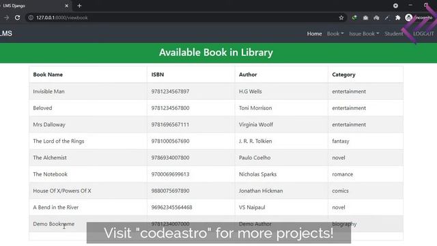Screen dimensions: 437x246
Task: Click ISBN 9781000567690
Action: (170, 141)
